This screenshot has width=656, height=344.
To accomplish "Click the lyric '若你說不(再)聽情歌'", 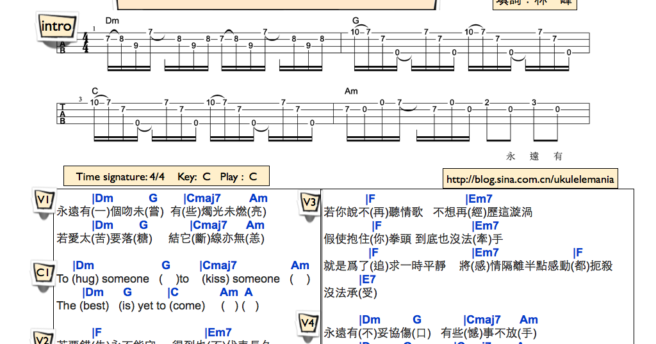I will (373, 212).
